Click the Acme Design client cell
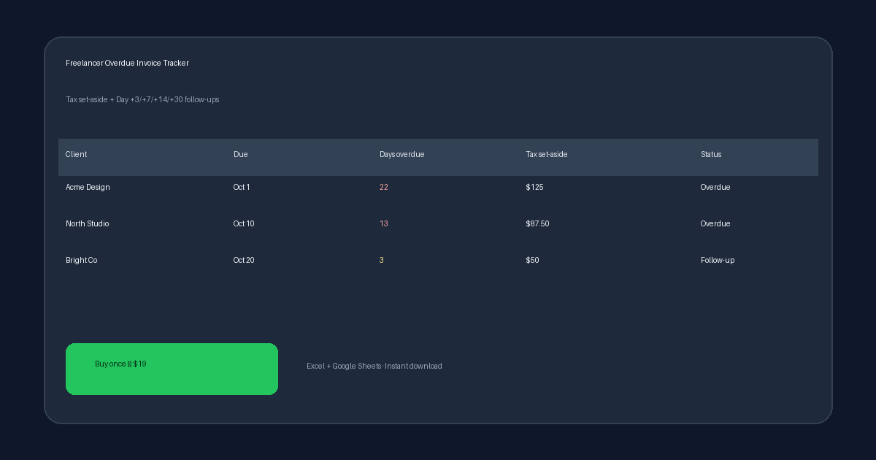Image resolution: width=876 pixels, height=460 pixels. 88,188
